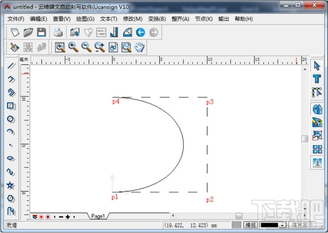Select the line drawing tool
This screenshot has height=233, width=328.
tap(10, 67)
